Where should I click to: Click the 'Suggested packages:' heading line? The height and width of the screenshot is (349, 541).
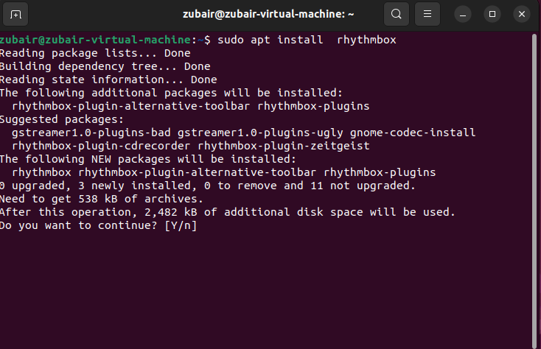(62, 119)
